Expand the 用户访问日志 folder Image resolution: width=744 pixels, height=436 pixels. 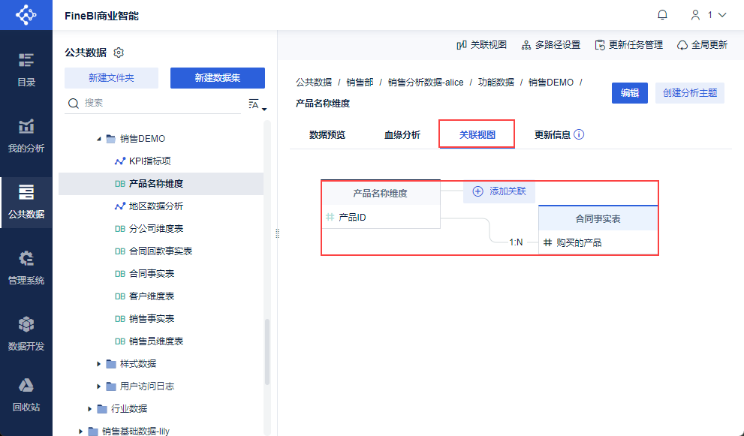click(x=98, y=386)
